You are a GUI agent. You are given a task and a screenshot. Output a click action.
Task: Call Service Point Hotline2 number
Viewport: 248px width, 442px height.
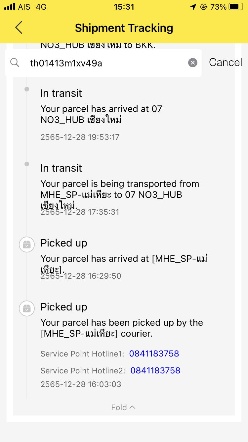coord(155,370)
